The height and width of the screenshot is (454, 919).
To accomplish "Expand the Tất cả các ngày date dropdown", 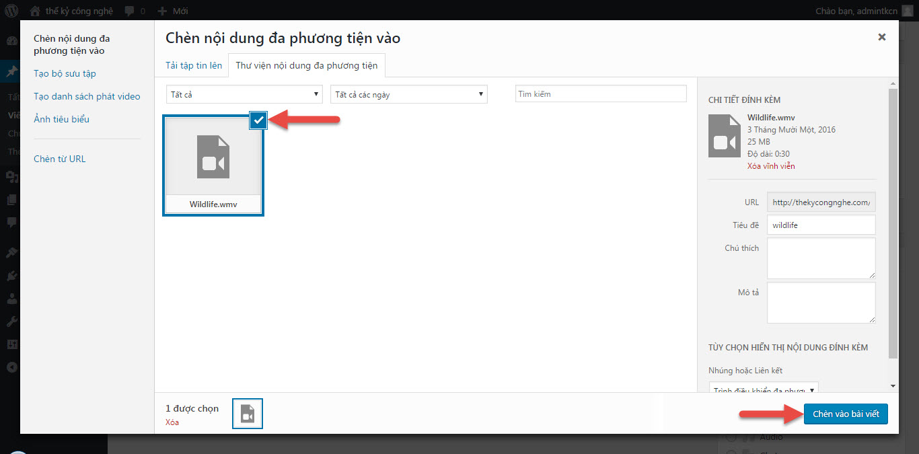I will [x=409, y=94].
